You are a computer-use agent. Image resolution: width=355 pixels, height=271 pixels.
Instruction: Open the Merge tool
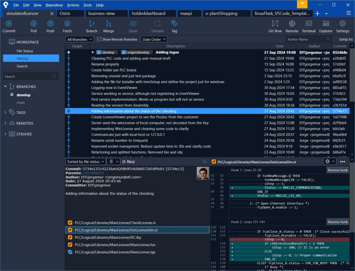109,26
